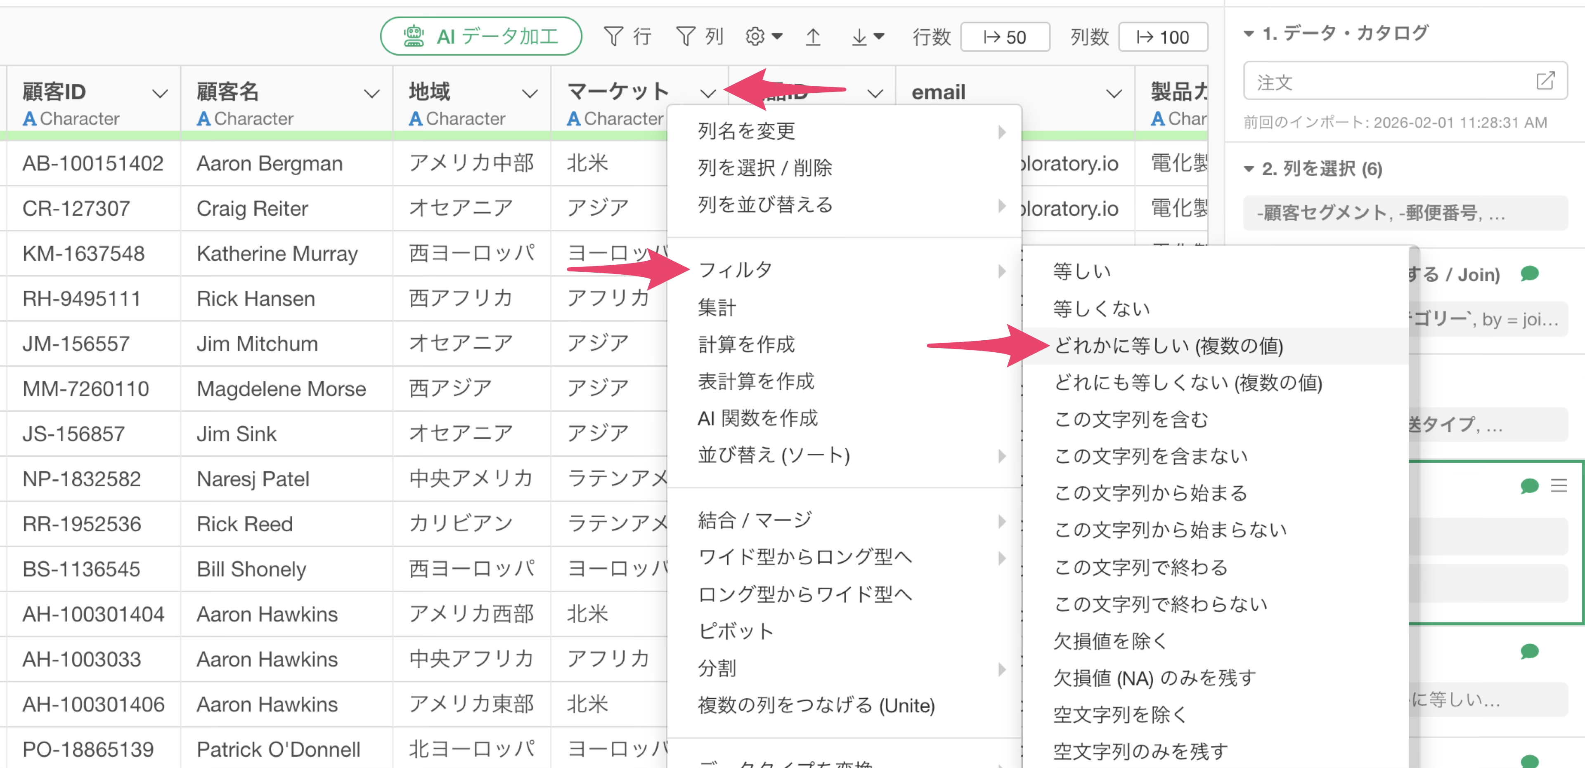Click the row filter funnel icon
Screen dimensions: 1585x768
point(613,36)
